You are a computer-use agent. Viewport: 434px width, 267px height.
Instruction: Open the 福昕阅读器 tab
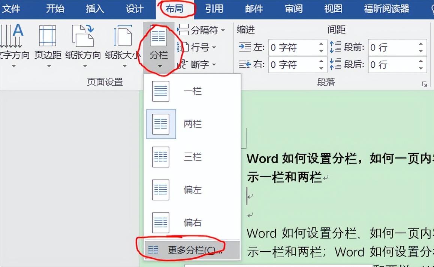coord(387,9)
